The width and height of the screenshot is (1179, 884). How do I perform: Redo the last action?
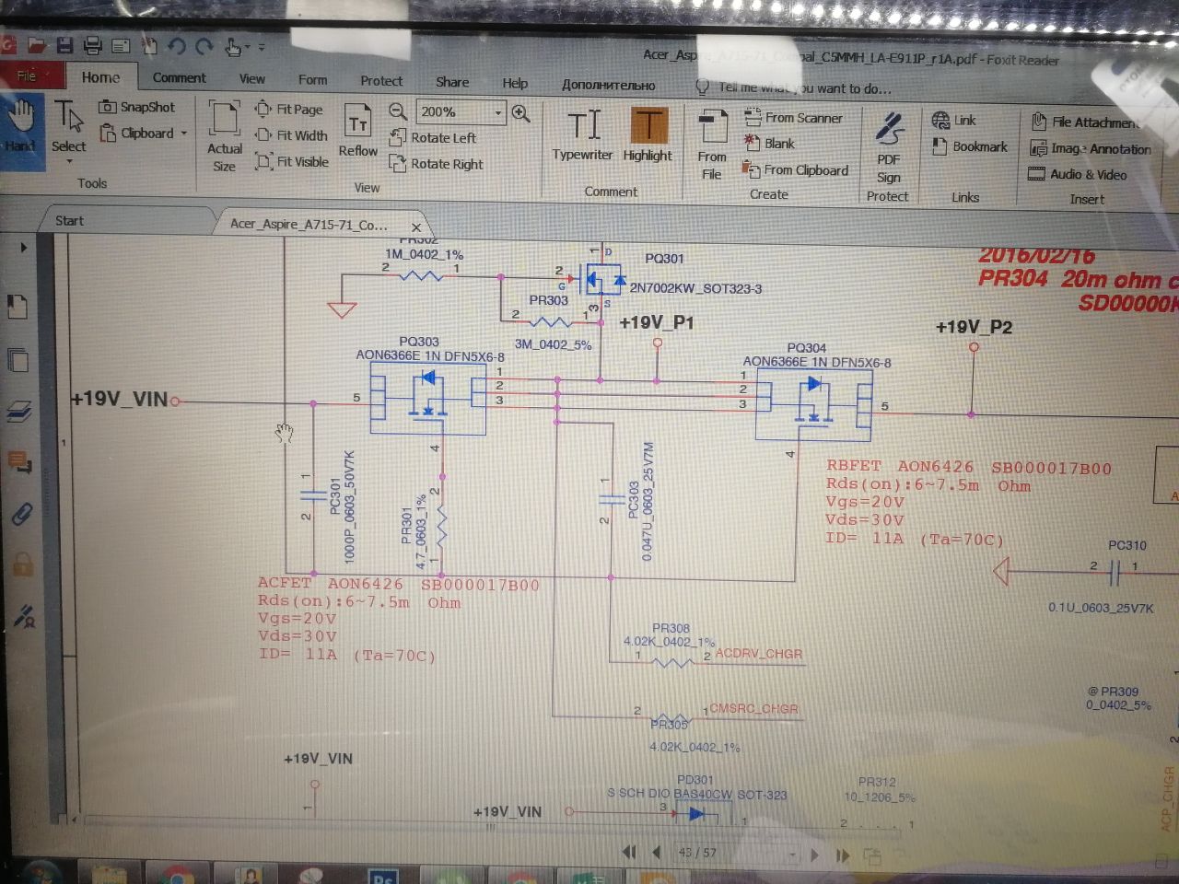pyautogui.click(x=204, y=45)
